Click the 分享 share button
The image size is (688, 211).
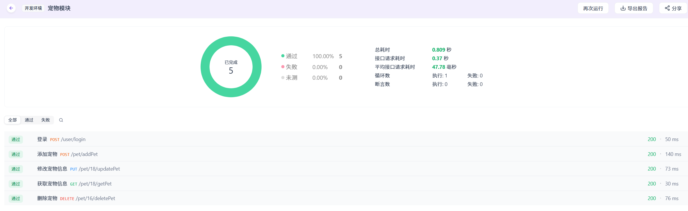click(673, 8)
